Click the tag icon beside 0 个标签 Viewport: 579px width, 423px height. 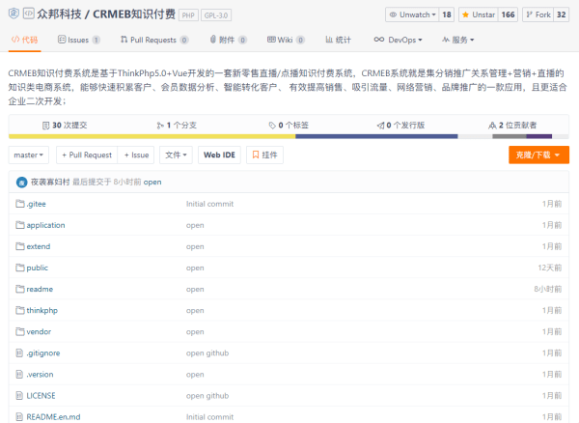click(x=272, y=126)
